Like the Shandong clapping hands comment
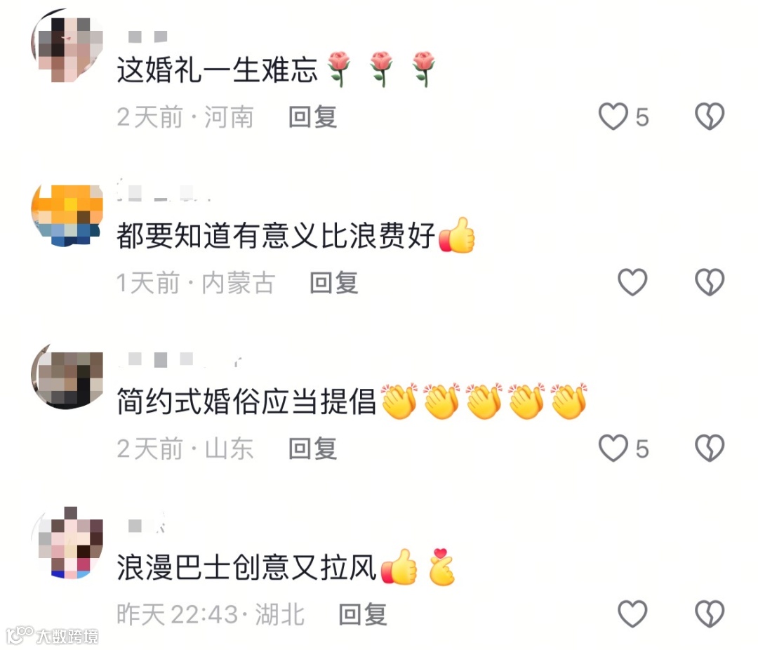The width and height of the screenshot is (758, 650). [613, 448]
